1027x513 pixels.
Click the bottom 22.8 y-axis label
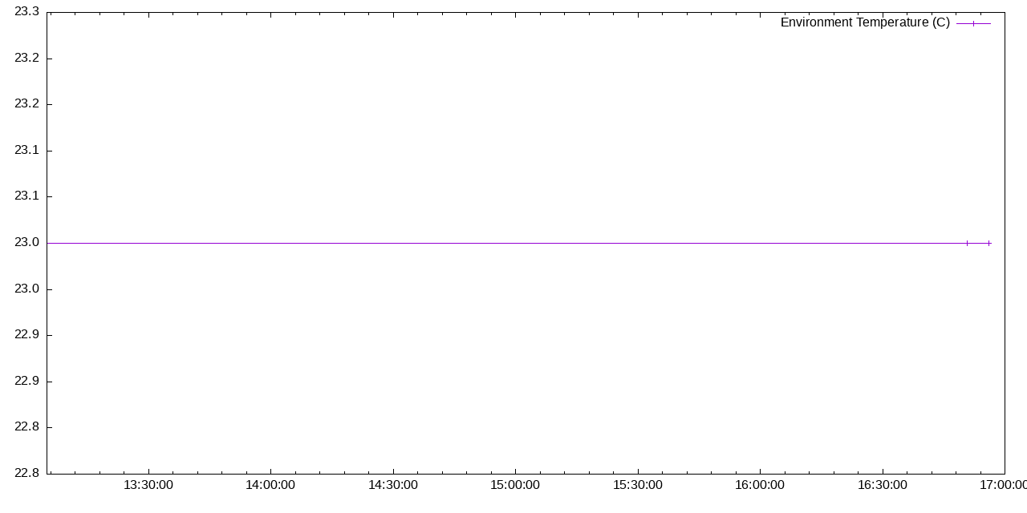[26, 473]
